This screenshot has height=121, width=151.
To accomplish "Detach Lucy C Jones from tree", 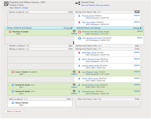I will [74, 74].
